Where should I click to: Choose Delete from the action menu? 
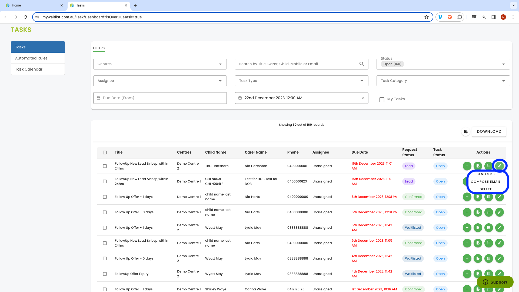click(485, 189)
